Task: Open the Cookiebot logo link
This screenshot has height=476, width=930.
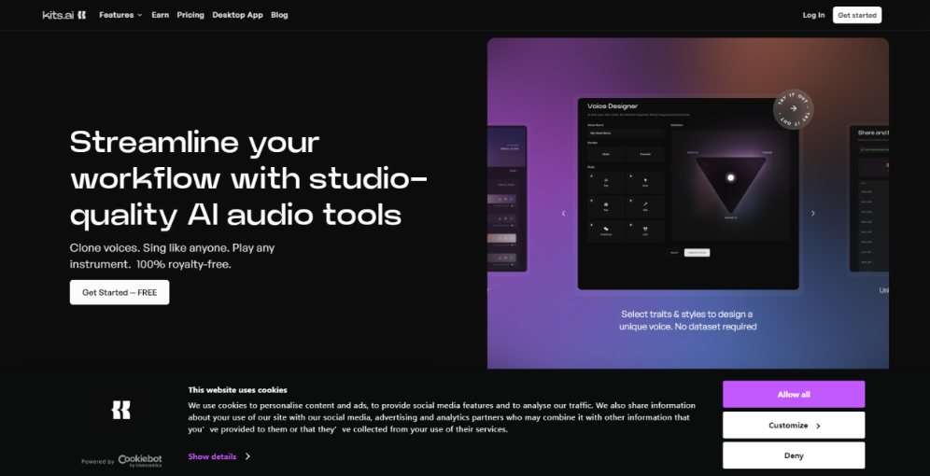Action: point(139,460)
